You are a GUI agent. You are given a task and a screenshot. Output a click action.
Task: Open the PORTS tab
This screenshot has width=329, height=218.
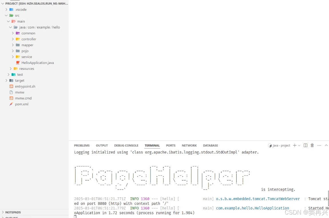[171, 145]
